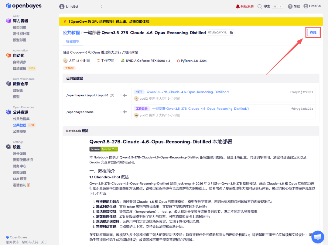This screenshot has height=245, width=328.
Task: Click the author avatar beside 大约 18 小时前
Action: pyautogui.click(x=65, y=61)
